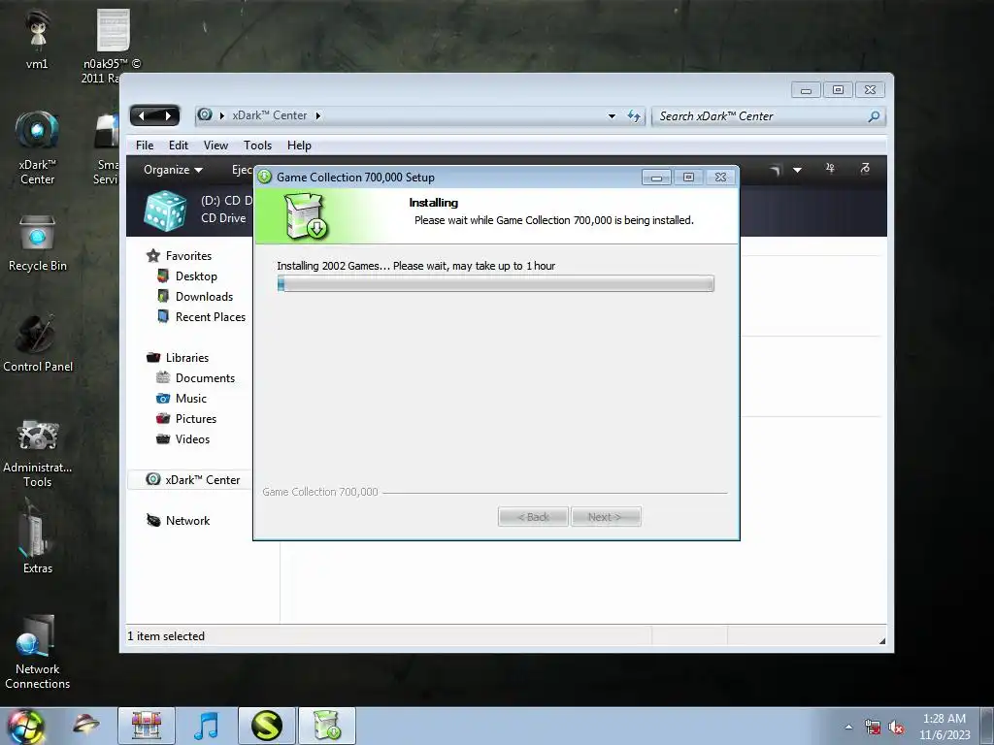Click the Explorer back arrow
This screenshot has width=994, height=745.
click(142, 116)
